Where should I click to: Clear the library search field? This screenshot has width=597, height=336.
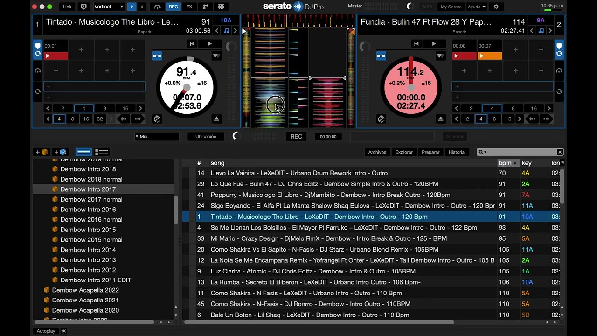[x=560, y=152]
